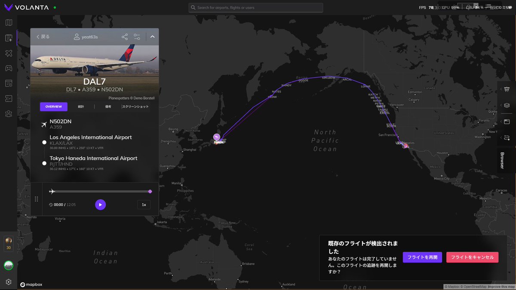Click the 00:00 / 12:05 time readout
This screenshot has width=516, height=290.
62,205
